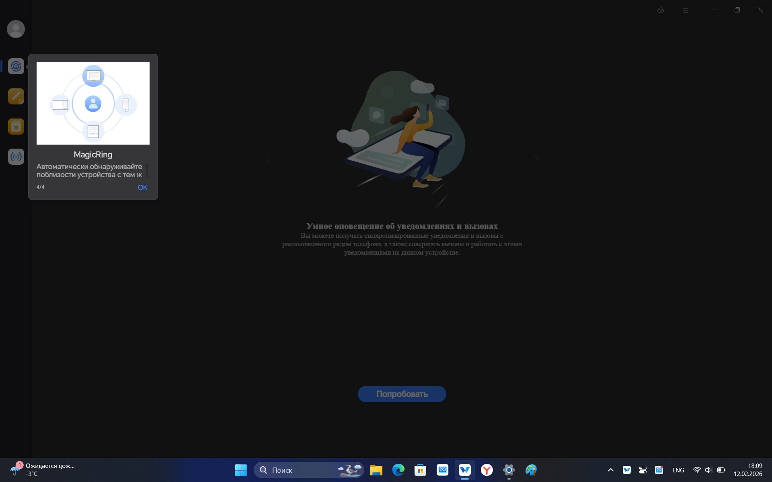Go to next slide with right arrow
The image size is (772, 482).
click(536, 159)
